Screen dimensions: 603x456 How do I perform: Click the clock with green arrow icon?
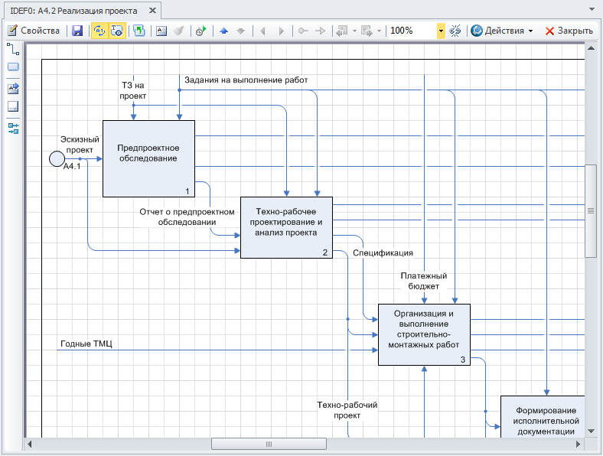200,31
